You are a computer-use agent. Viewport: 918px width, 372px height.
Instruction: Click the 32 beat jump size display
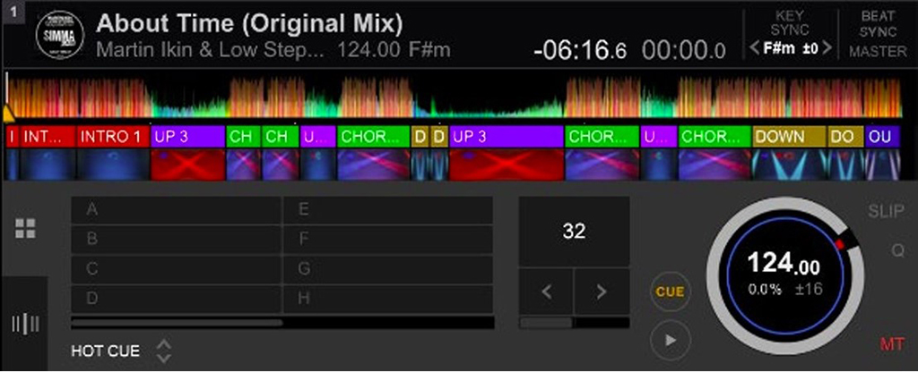pyautogui.click(x=575, y=232)
